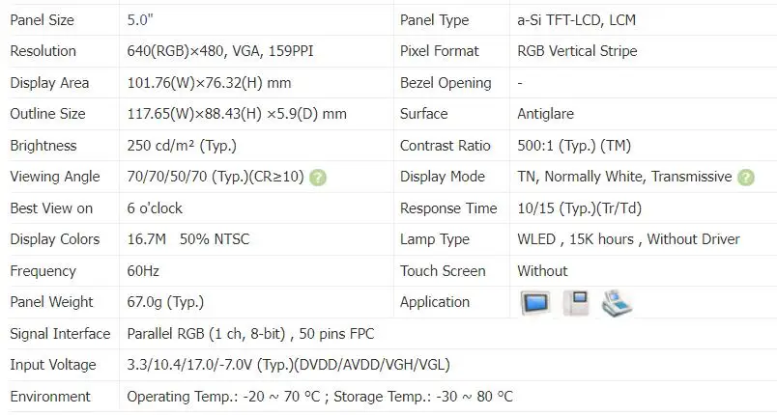
Task: Click the Display Mode help question-mark icon
Action: 746,178
